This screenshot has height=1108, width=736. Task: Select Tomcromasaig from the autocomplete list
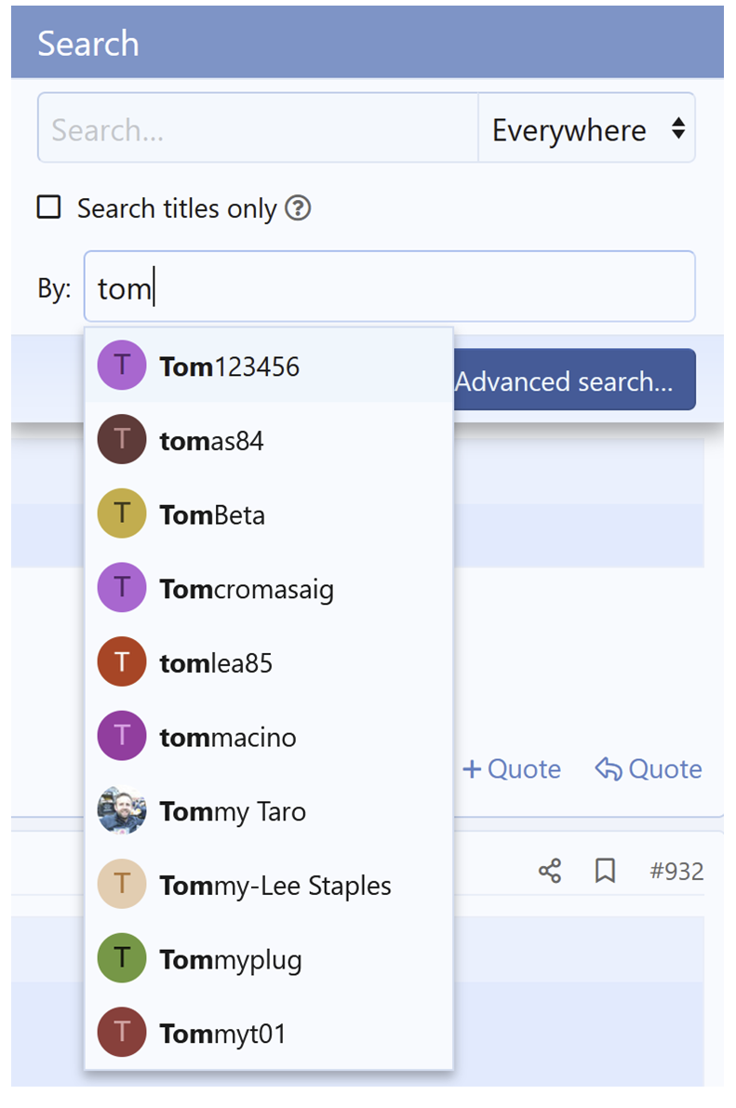247,588
